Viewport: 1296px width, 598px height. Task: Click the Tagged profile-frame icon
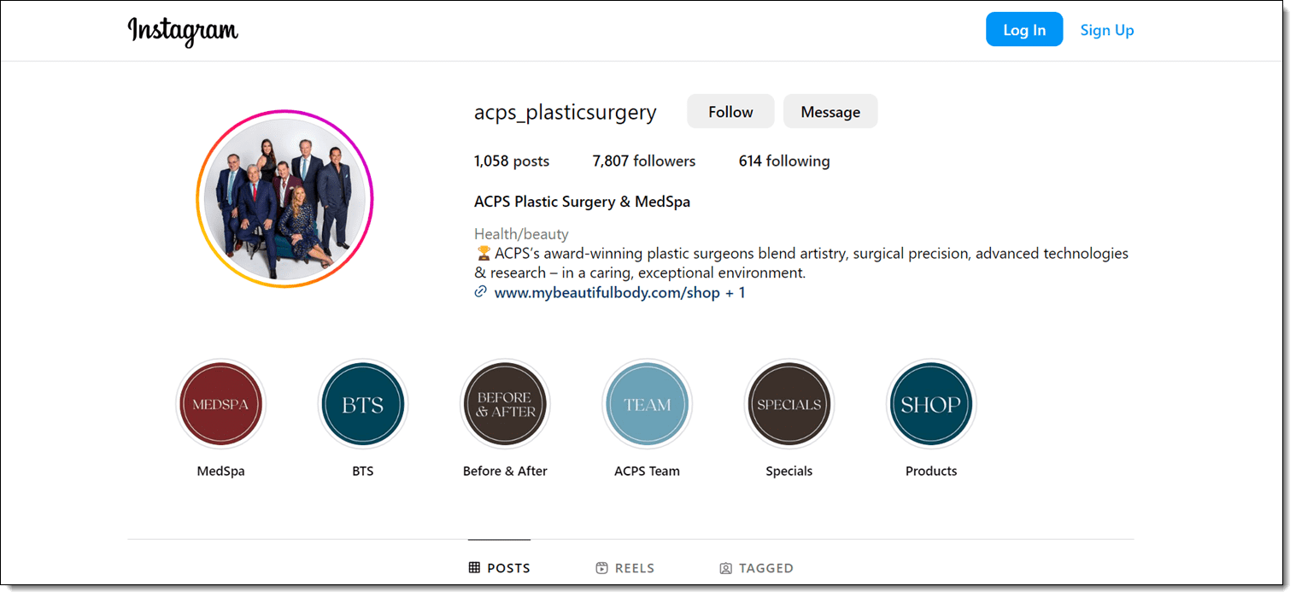[x=725, y=567]
